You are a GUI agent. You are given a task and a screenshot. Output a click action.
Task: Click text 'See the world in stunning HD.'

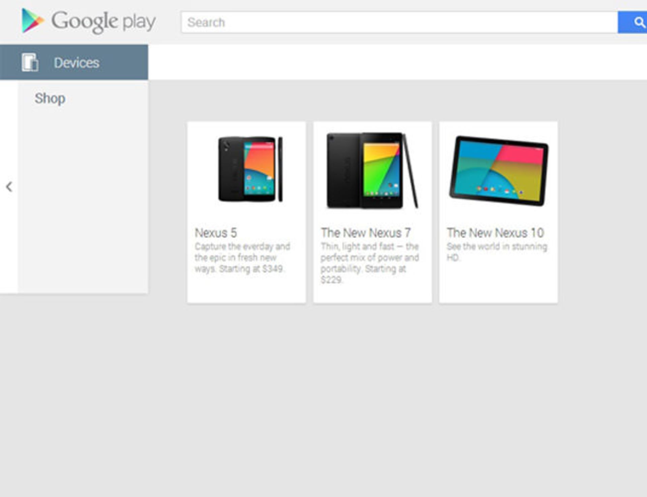(x=497, y=252)
